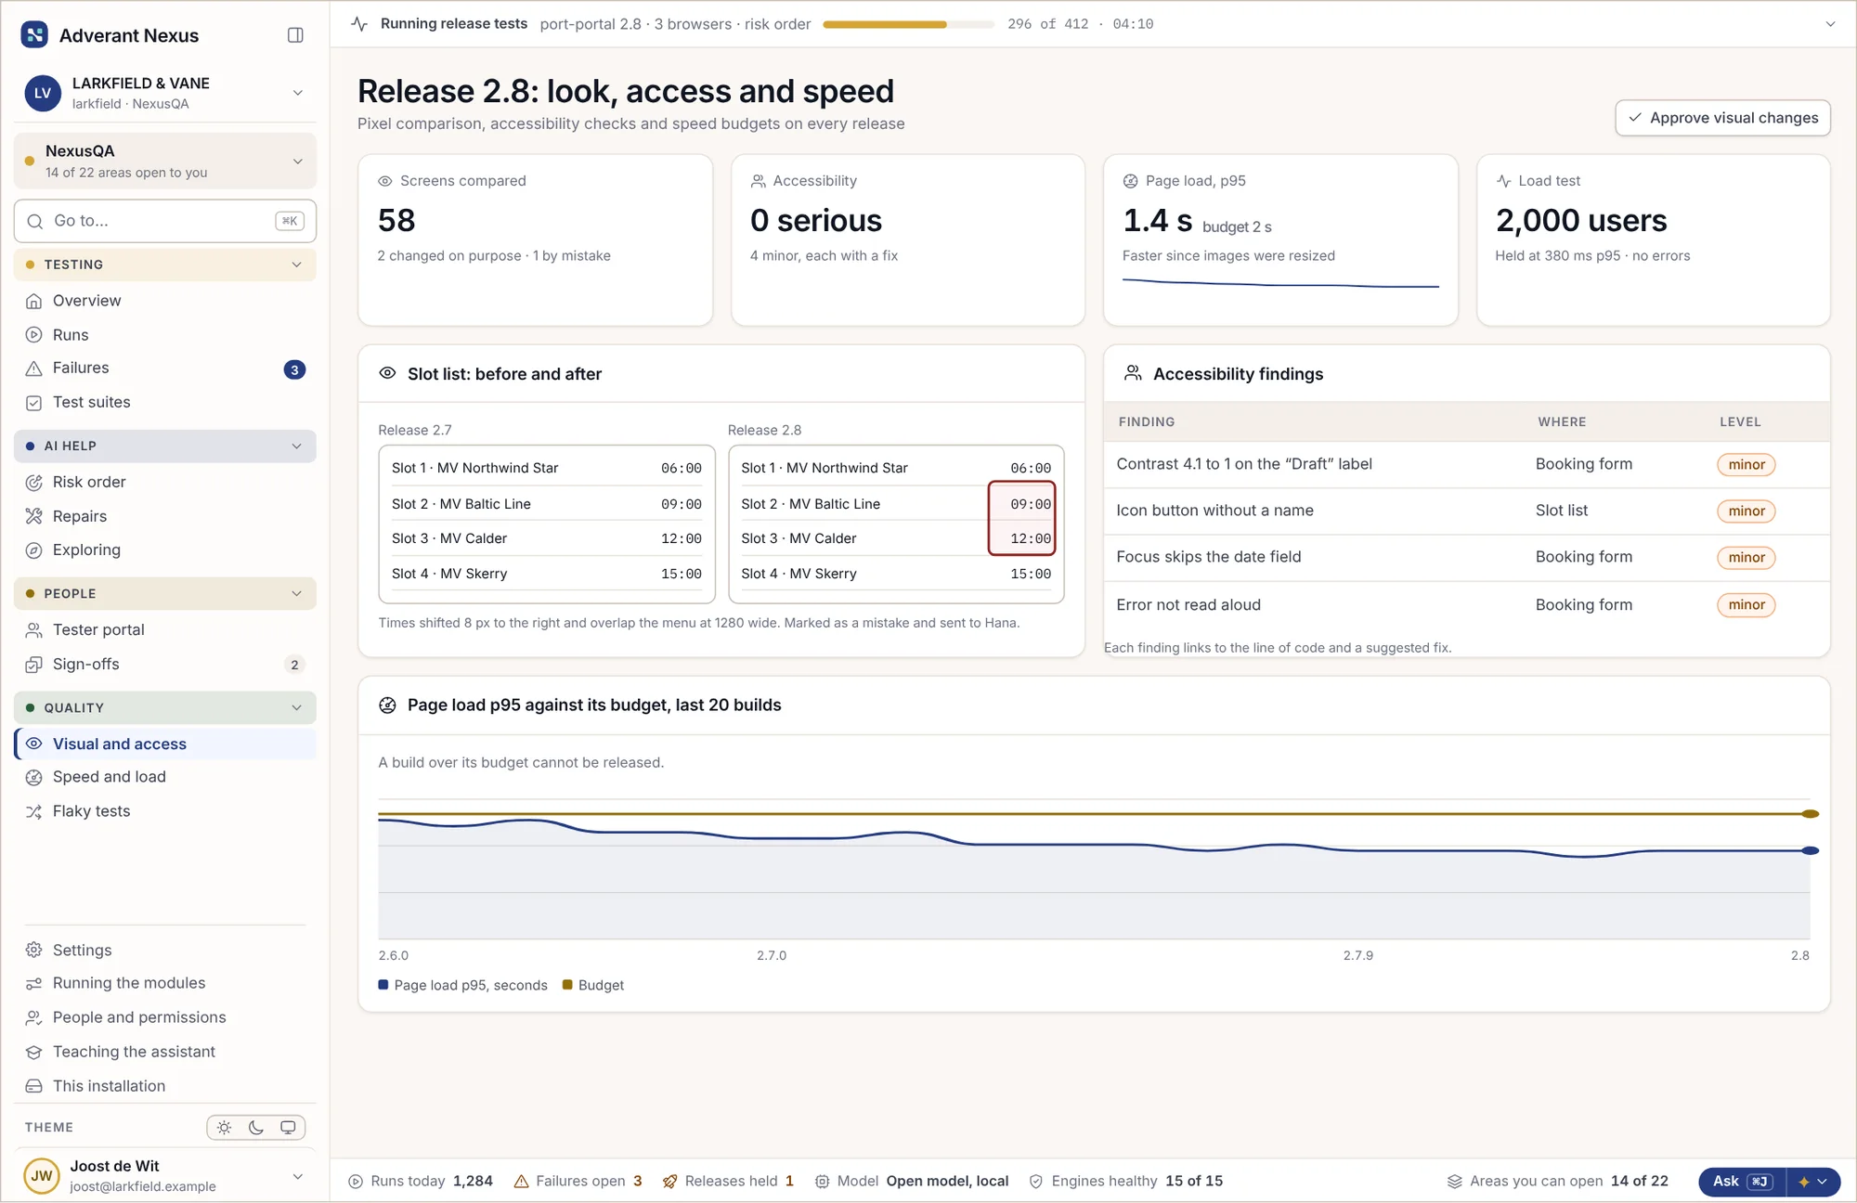Click the Teaching the assistant icon
1857x1203 pixels.
pyautogui.click(x=34, y=1052)
